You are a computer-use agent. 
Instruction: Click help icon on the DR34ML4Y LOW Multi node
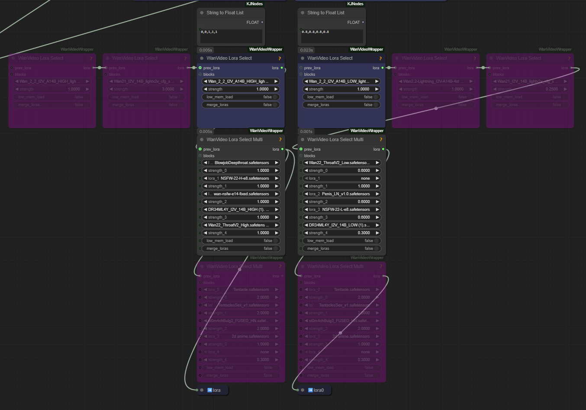(381, 140)
